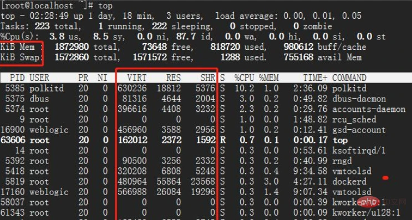The height and width of the screenshot is (220, 412).
Task: Click the 818720 used memory value
Action: [225, 47]
